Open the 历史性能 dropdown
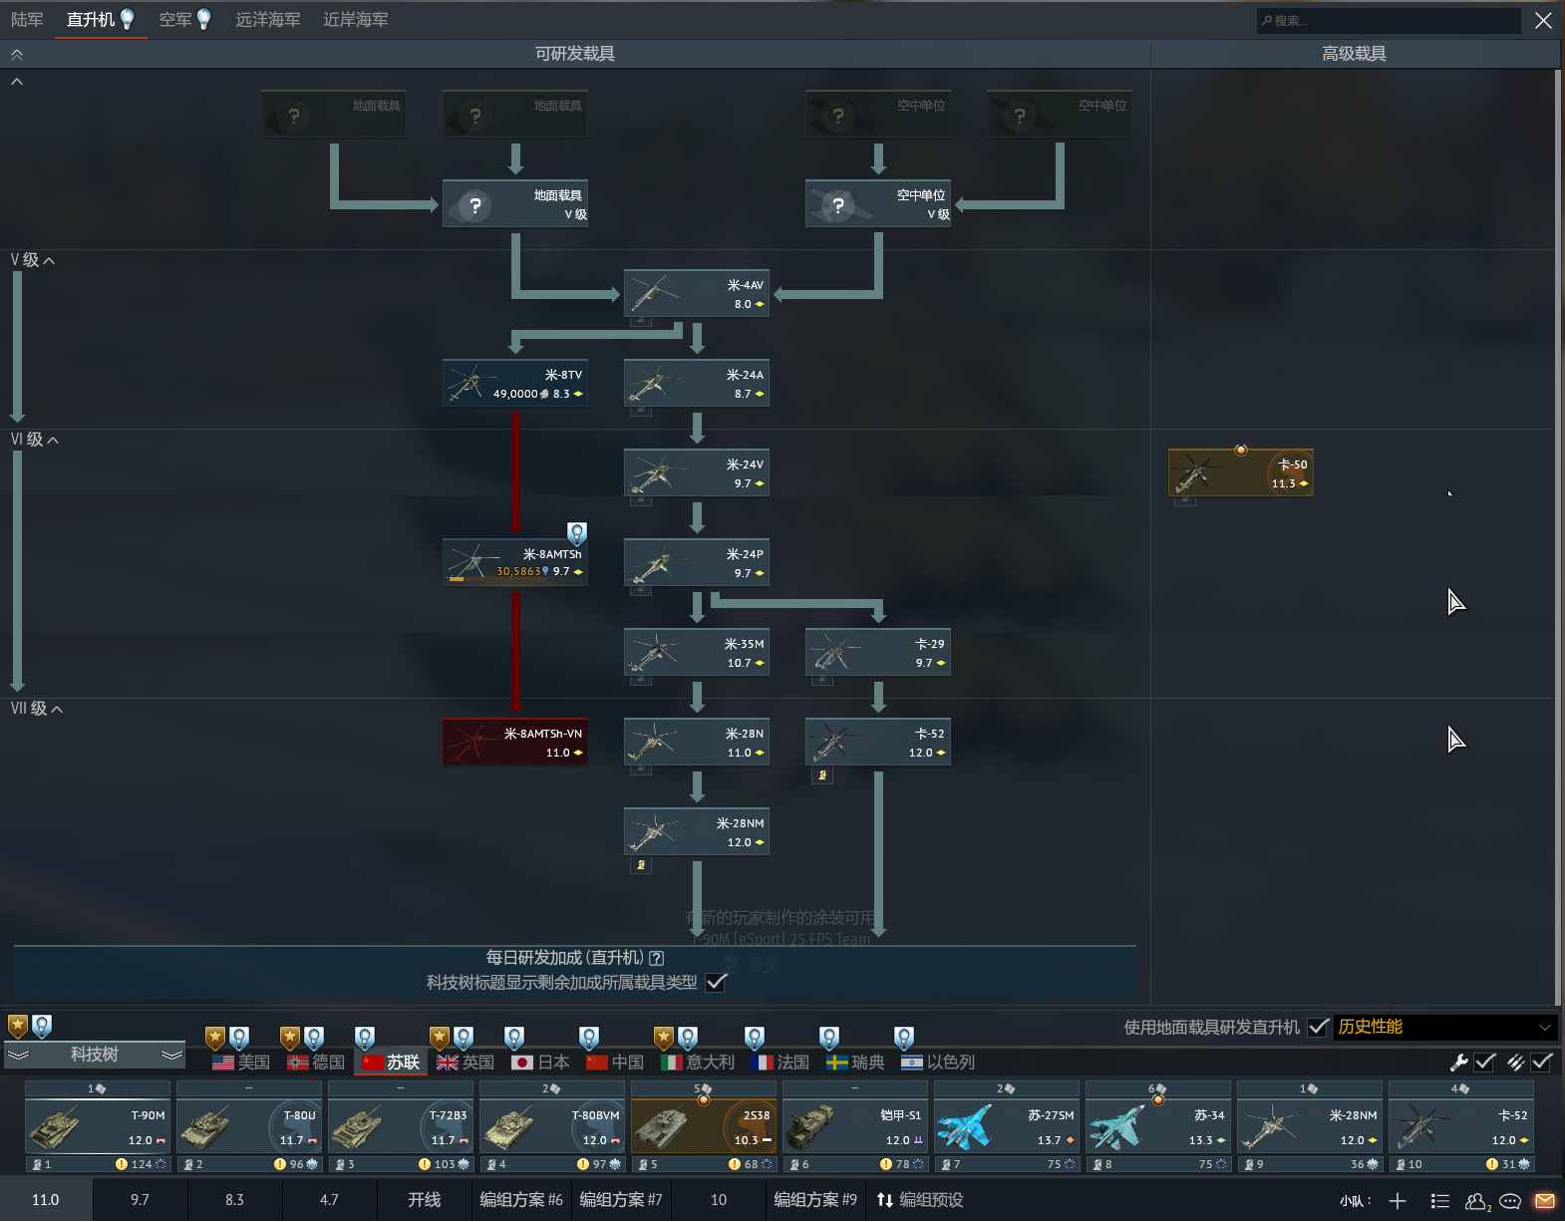This screenshot has width=1565, height=1222. [x=1445, y=1027]
